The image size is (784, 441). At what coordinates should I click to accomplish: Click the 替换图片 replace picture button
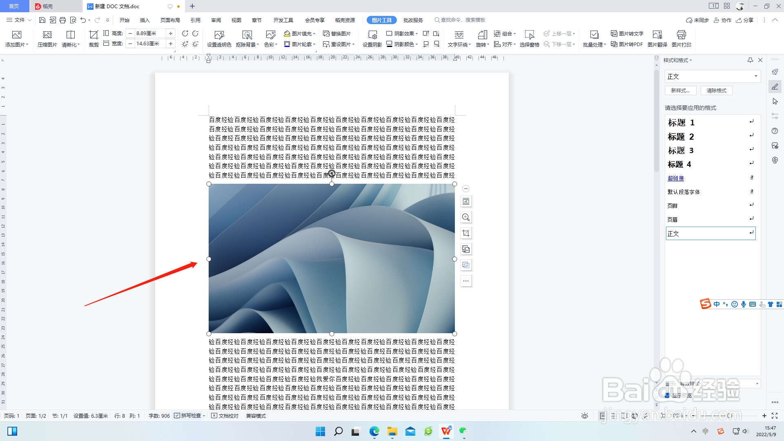tap(337, 34)
